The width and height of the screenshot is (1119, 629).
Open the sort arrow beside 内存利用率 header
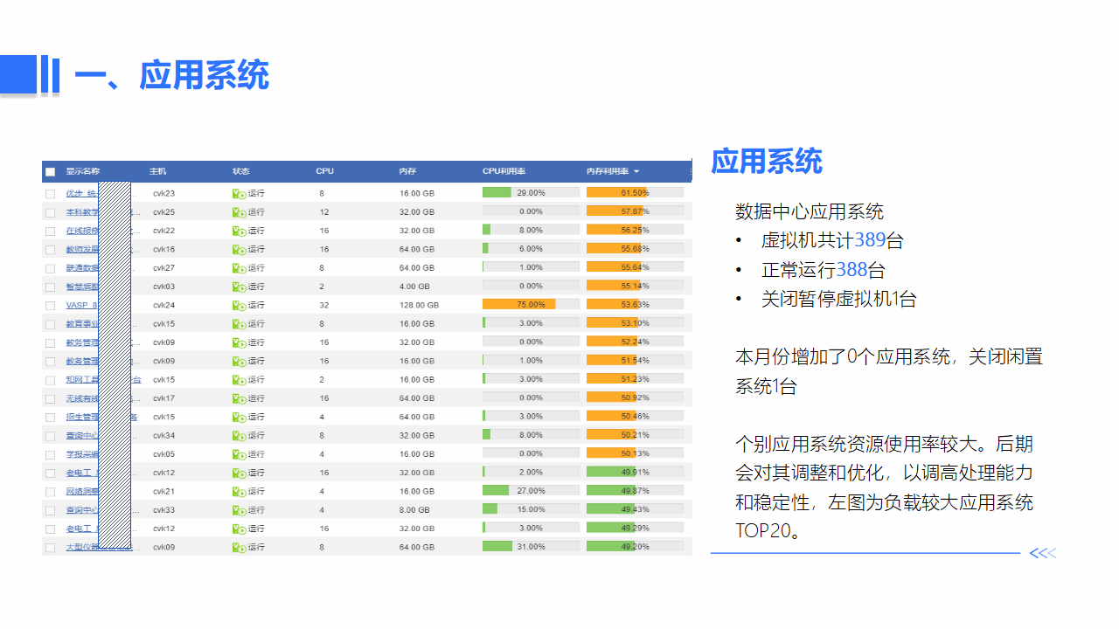point(636,171)
